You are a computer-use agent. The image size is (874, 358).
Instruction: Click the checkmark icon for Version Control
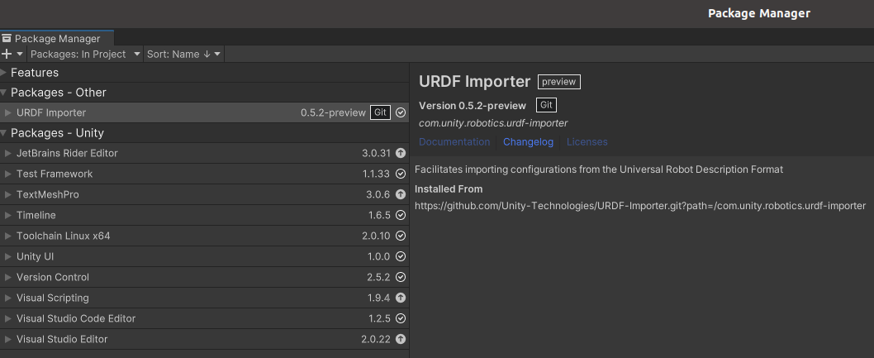pos(401,277)
